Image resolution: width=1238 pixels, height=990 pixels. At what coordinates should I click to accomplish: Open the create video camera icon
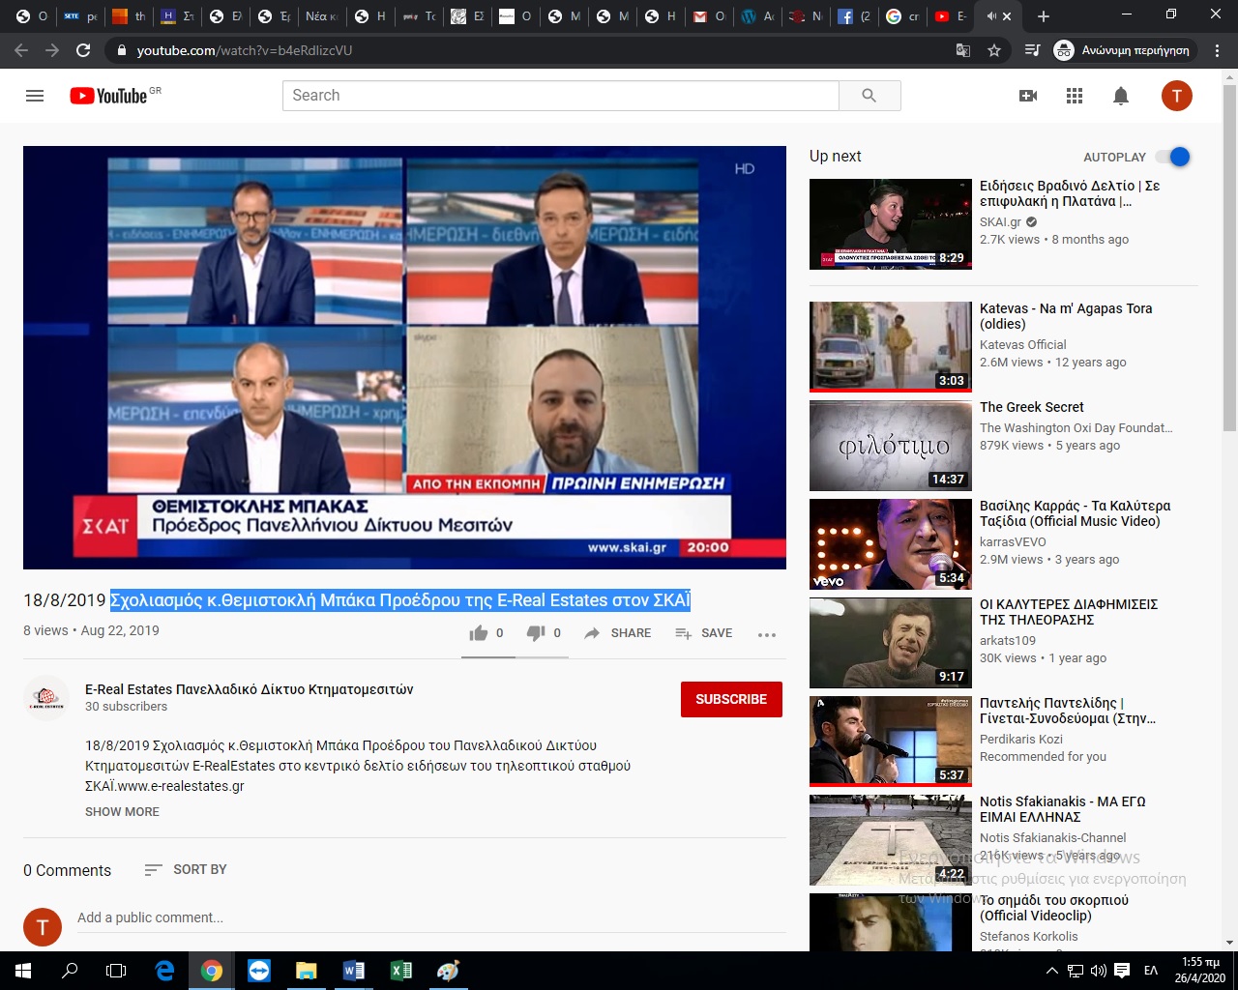pos(1028,96)
